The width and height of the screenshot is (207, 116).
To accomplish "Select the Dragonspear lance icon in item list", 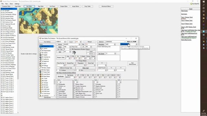I will pyautogui.click(x=40, y=51).
